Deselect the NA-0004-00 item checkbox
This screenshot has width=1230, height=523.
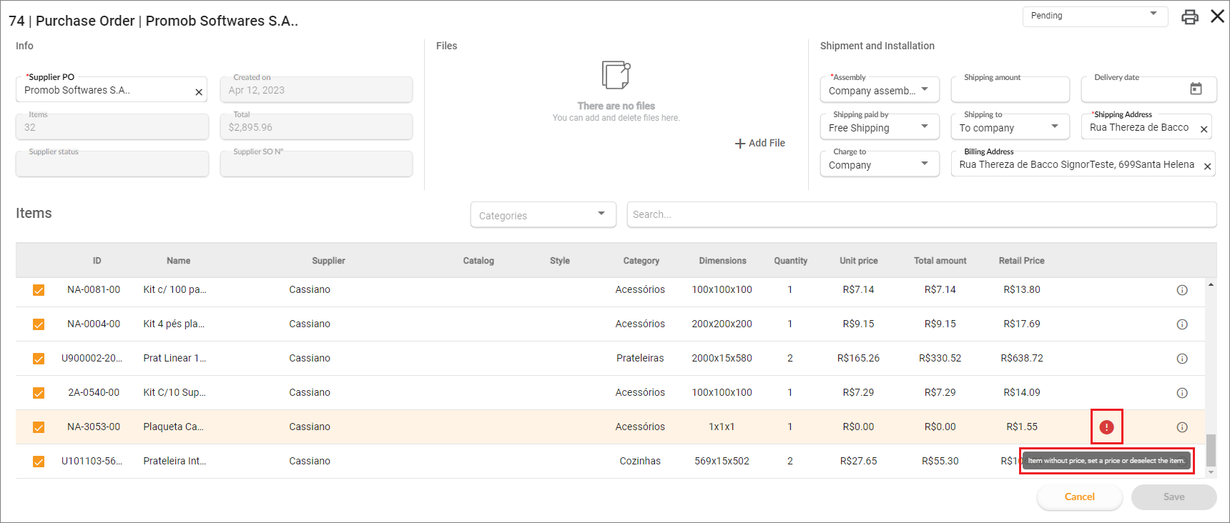pos(39,324)
